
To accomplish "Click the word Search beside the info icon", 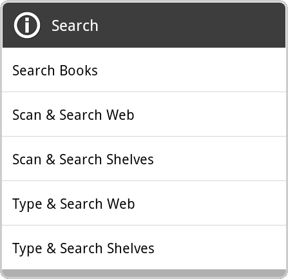I will tap(75, 26).
